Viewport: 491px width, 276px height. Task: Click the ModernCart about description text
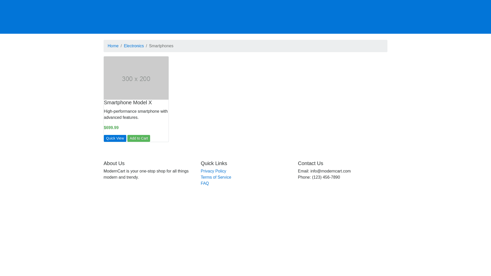(146, 174)
